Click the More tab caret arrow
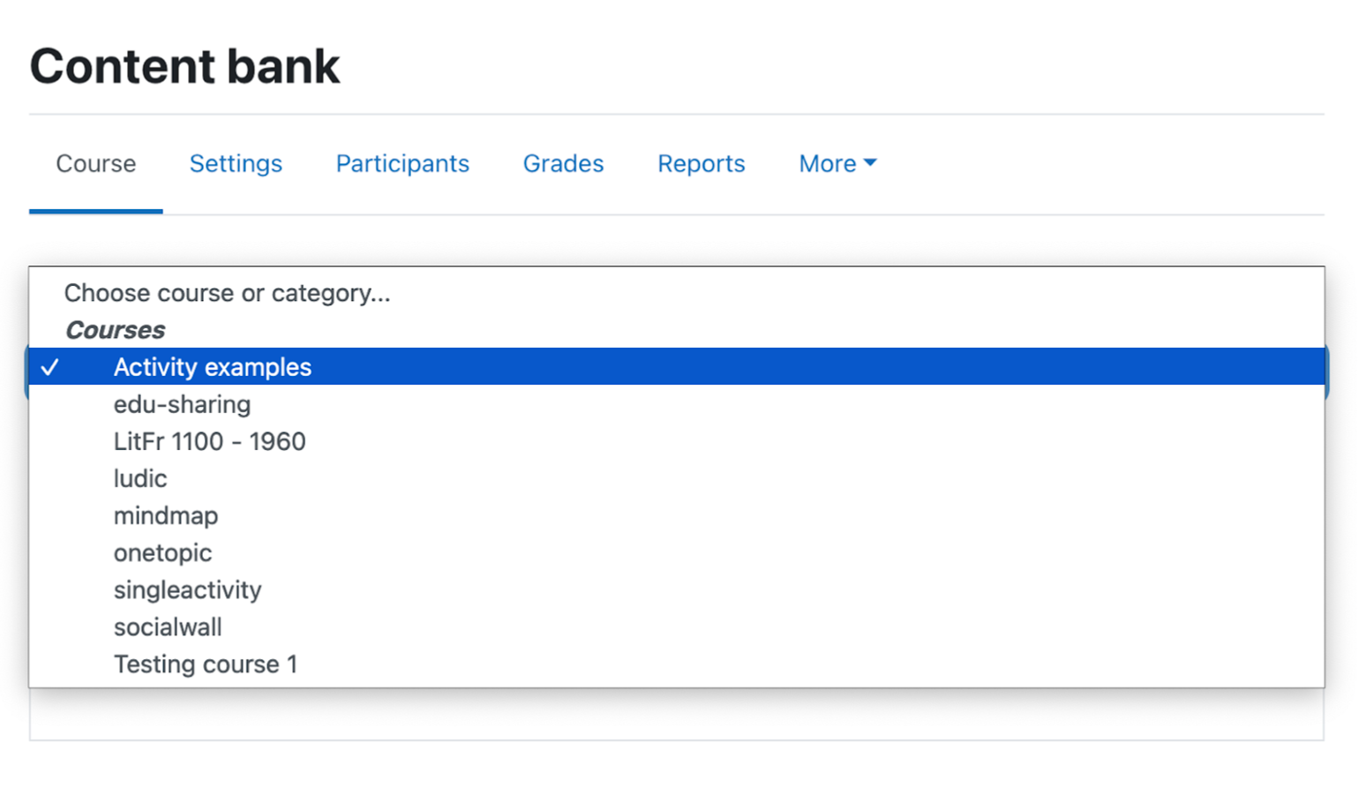 coord(870,163)
